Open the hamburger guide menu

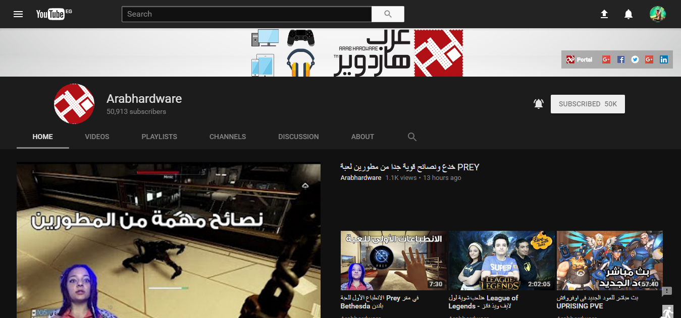point(18,14)
